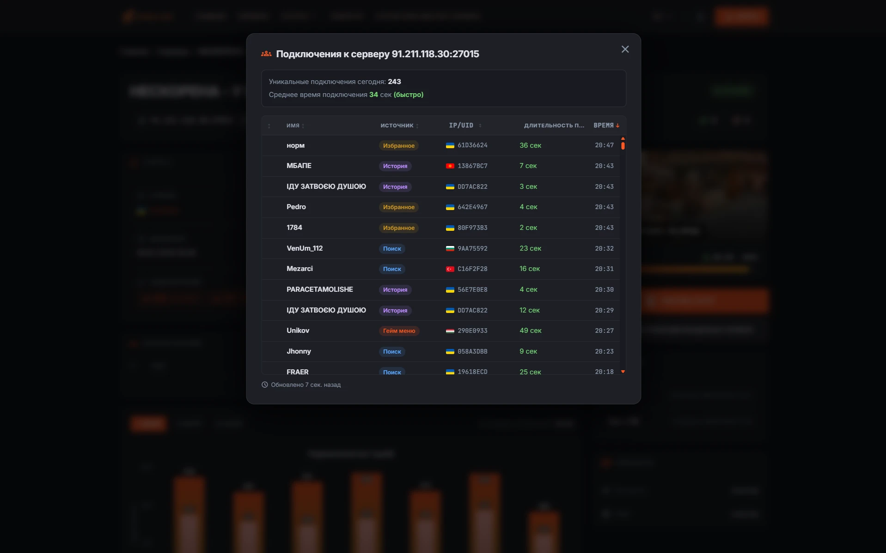
Task: Click История badge in МБАПЕ row
Action: coord(395,166)
